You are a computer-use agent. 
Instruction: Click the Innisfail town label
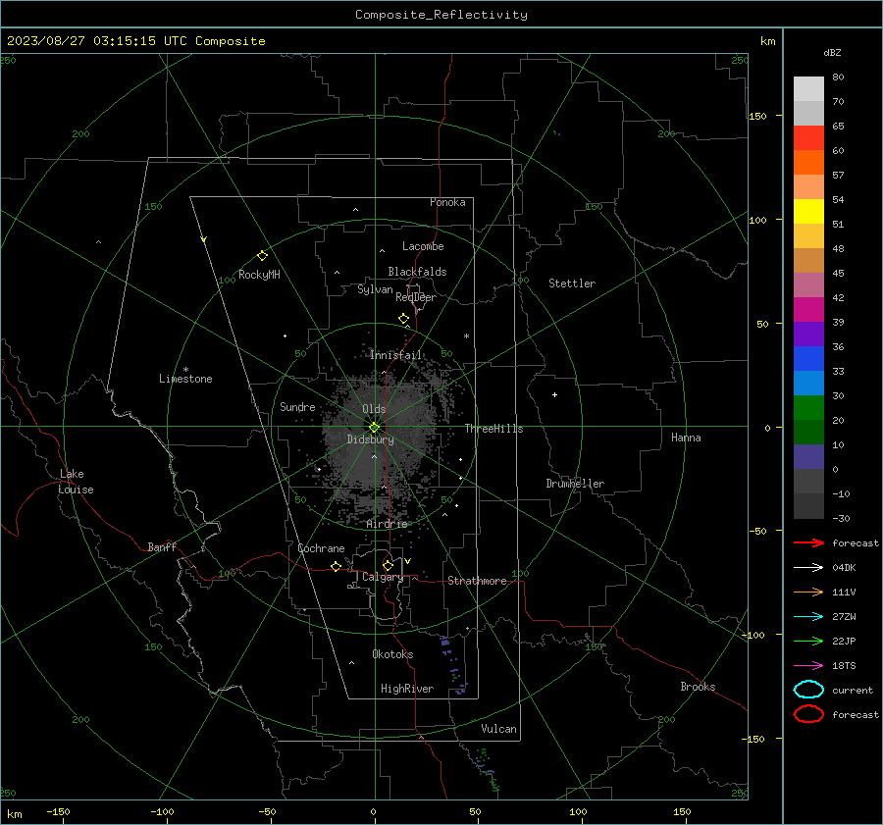click(x=395, y=355)
